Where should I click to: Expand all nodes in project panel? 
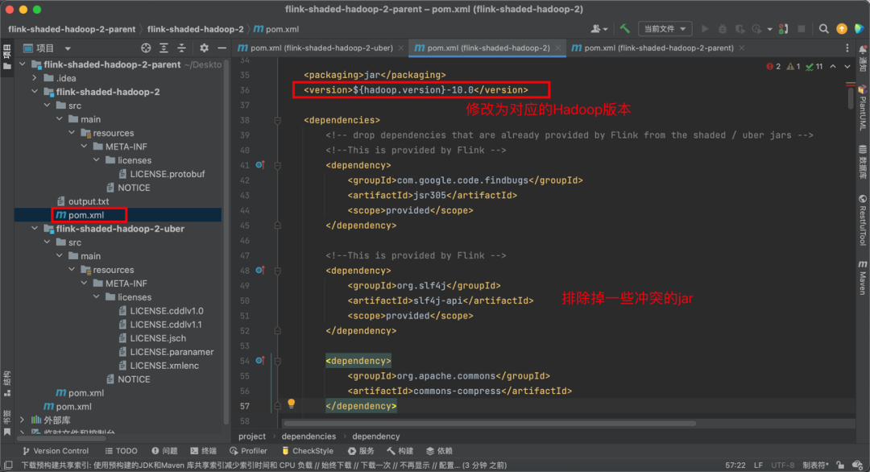pyautogui.click(x=164, y=48)
